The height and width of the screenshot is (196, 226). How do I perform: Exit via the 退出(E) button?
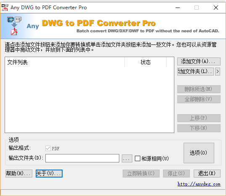[207, 173]
